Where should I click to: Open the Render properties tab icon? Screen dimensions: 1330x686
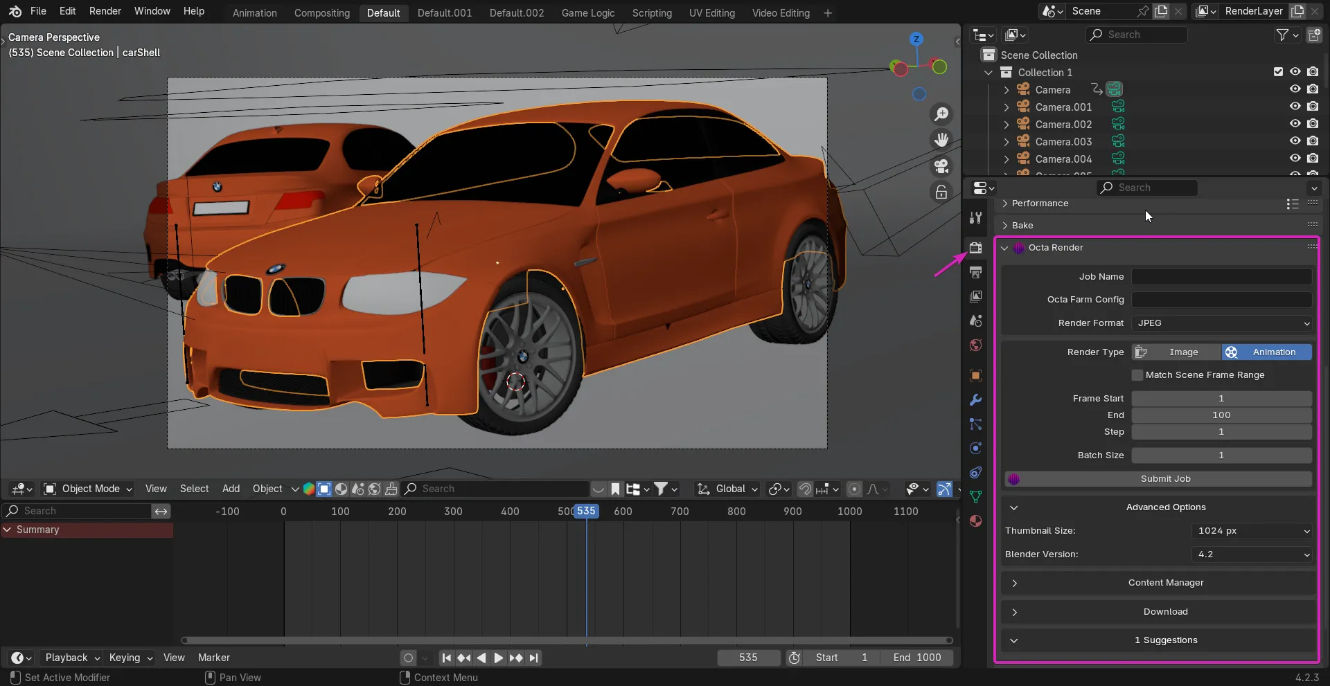[975, 248]
